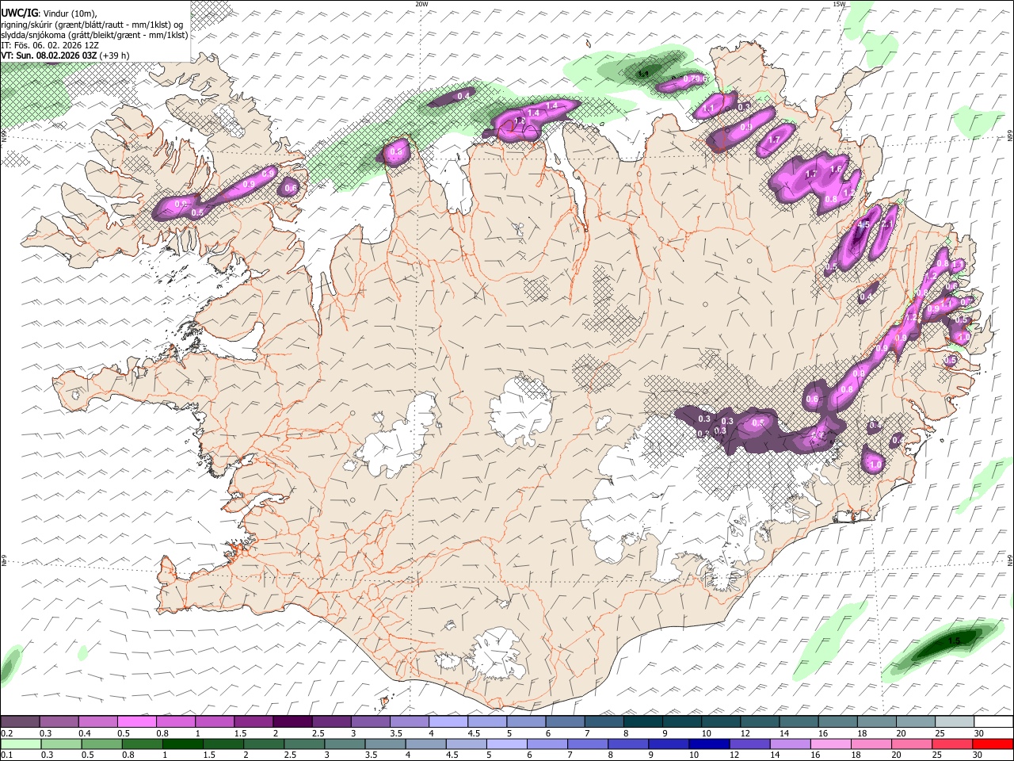Select the darkest purple snow-scale swatch between 2 and 2.5

(292, 721)
